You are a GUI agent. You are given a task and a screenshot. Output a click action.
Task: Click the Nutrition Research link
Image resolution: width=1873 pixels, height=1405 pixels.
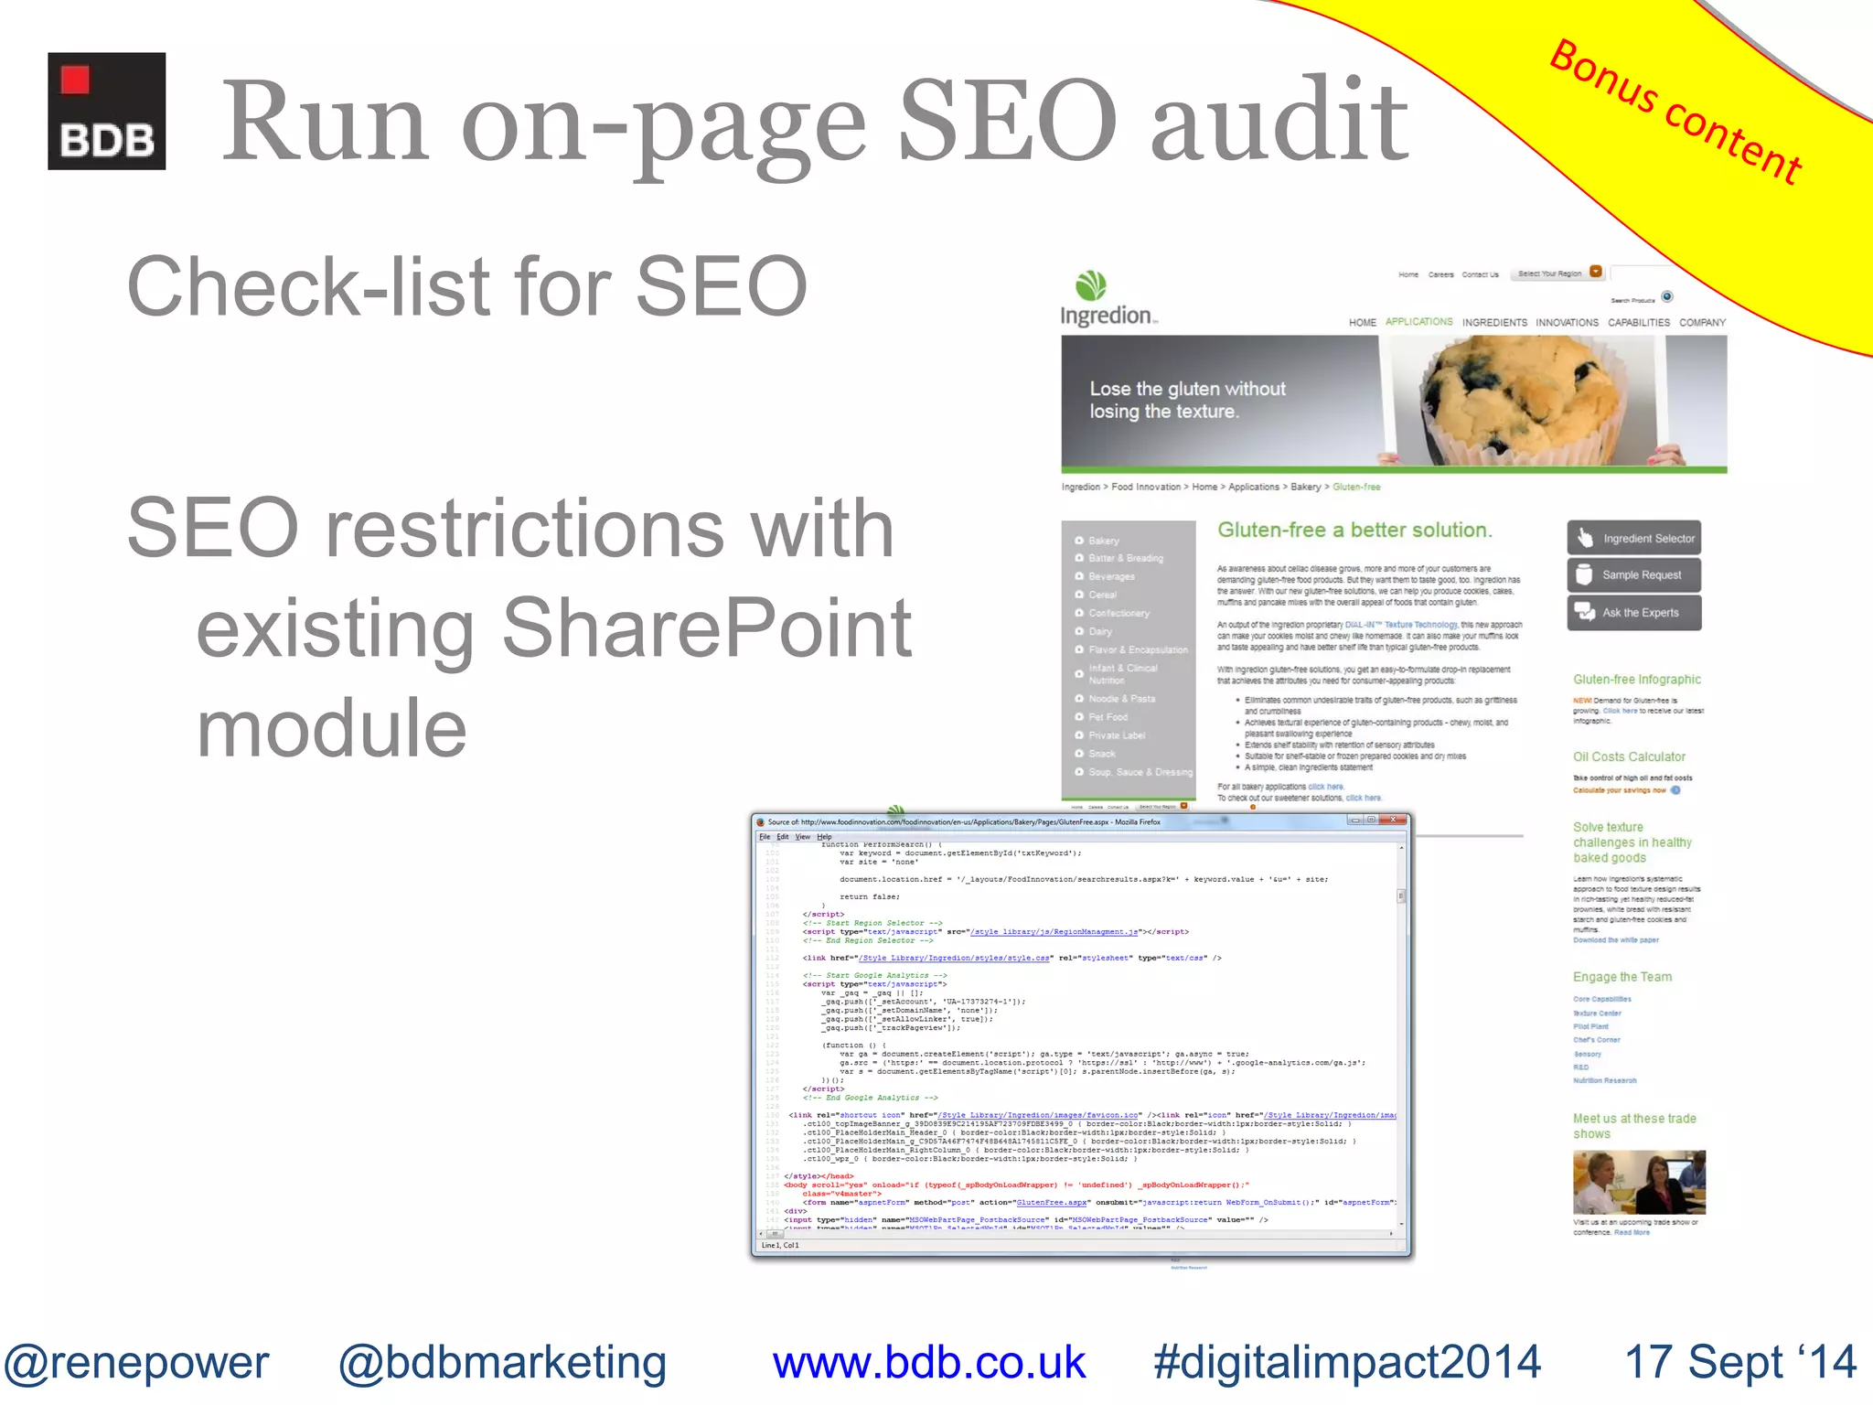point(1605,1081)
